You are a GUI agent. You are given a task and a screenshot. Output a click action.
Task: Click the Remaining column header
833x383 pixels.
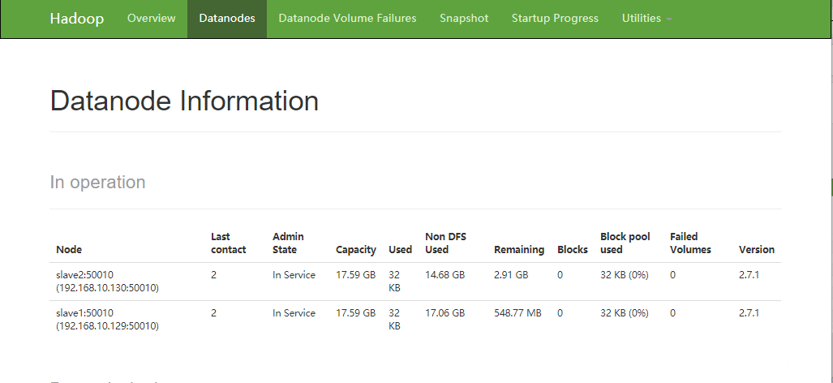tap(519, 250)
